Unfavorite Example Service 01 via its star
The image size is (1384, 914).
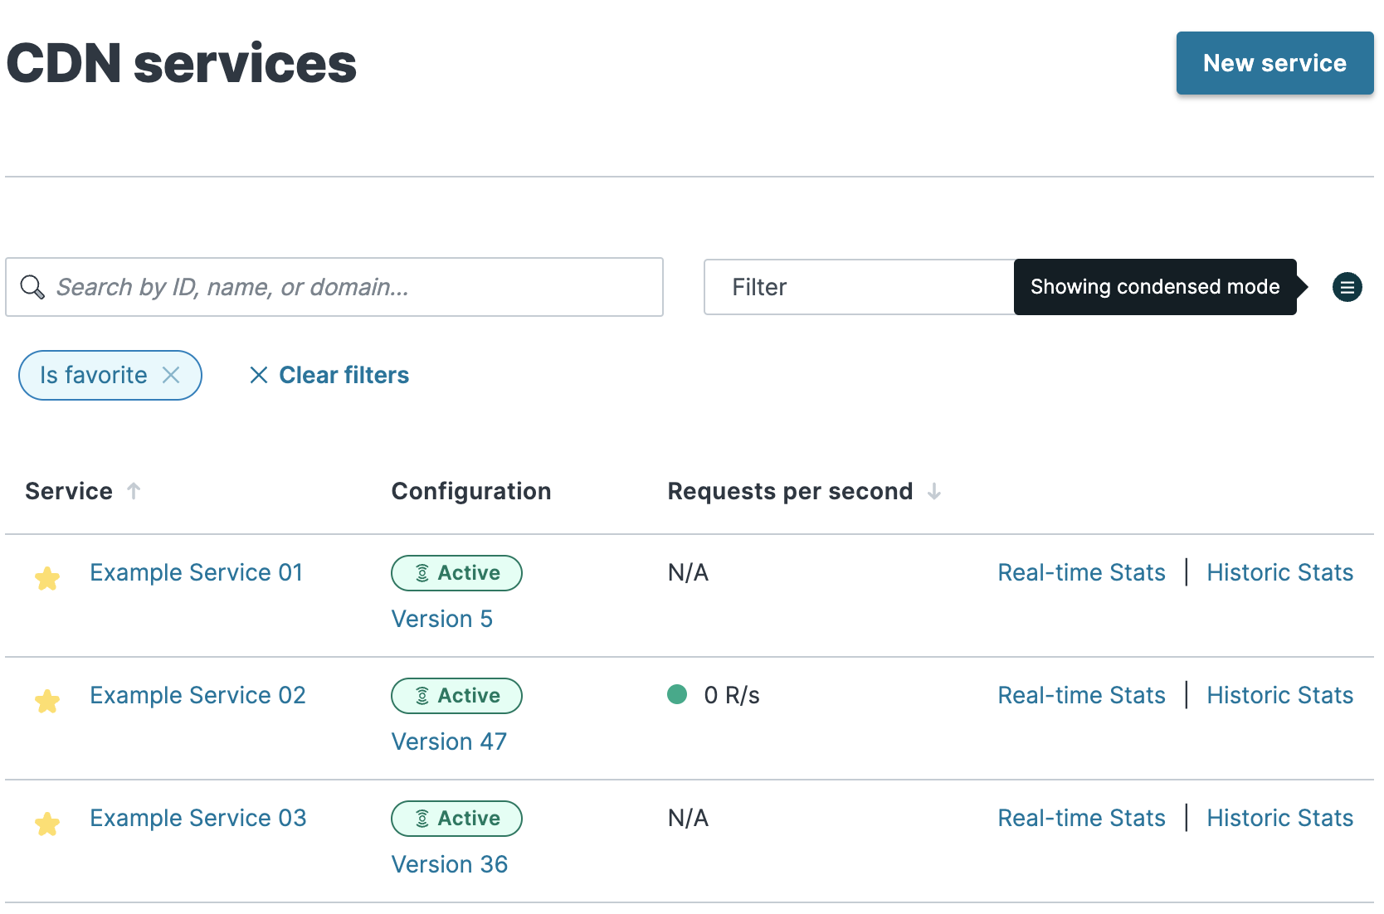coord(47,577)
